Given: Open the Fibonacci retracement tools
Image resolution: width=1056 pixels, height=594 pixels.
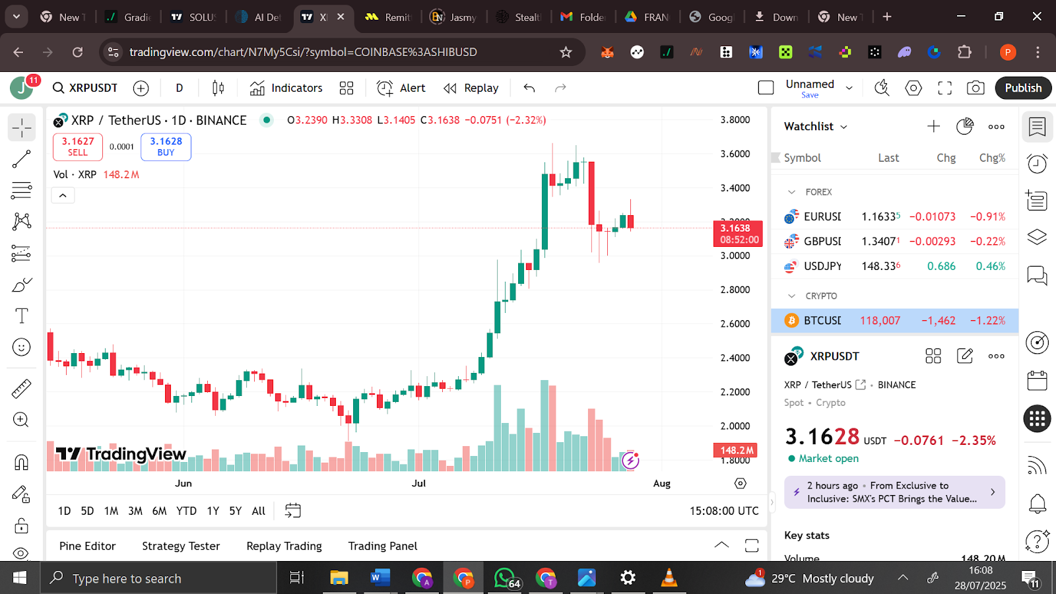Looking at the screenshot, I should (22, 191).
